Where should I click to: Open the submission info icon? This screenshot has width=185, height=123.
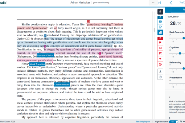160,77
